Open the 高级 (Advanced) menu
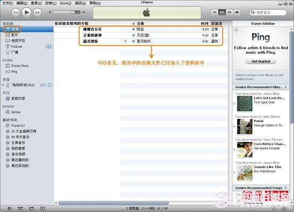 [80, 3]
